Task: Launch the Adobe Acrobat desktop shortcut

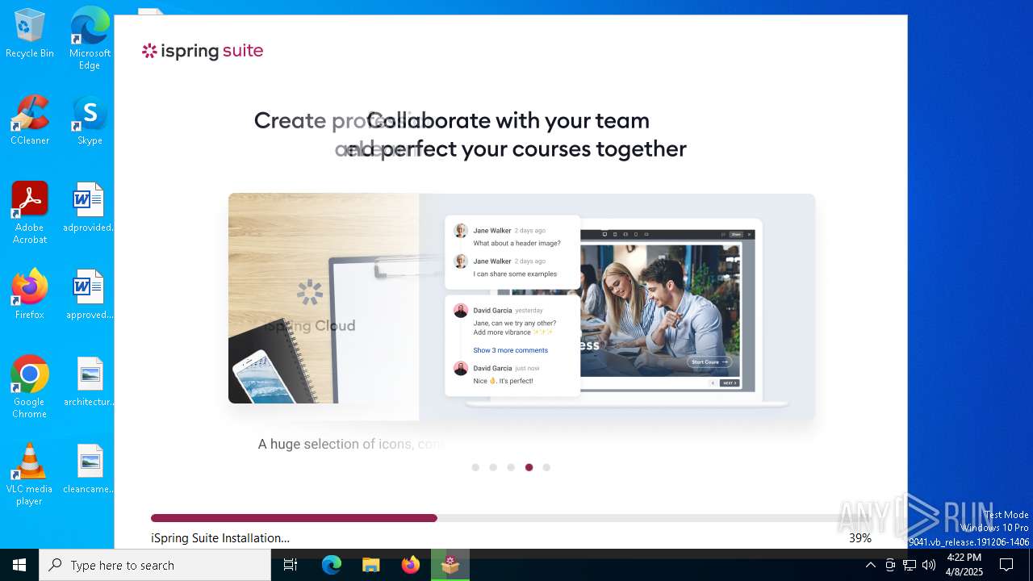Action: click(30, 213)
